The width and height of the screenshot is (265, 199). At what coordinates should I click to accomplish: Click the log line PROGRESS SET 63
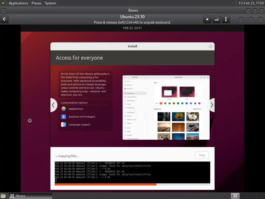click(x=90, y=163)
